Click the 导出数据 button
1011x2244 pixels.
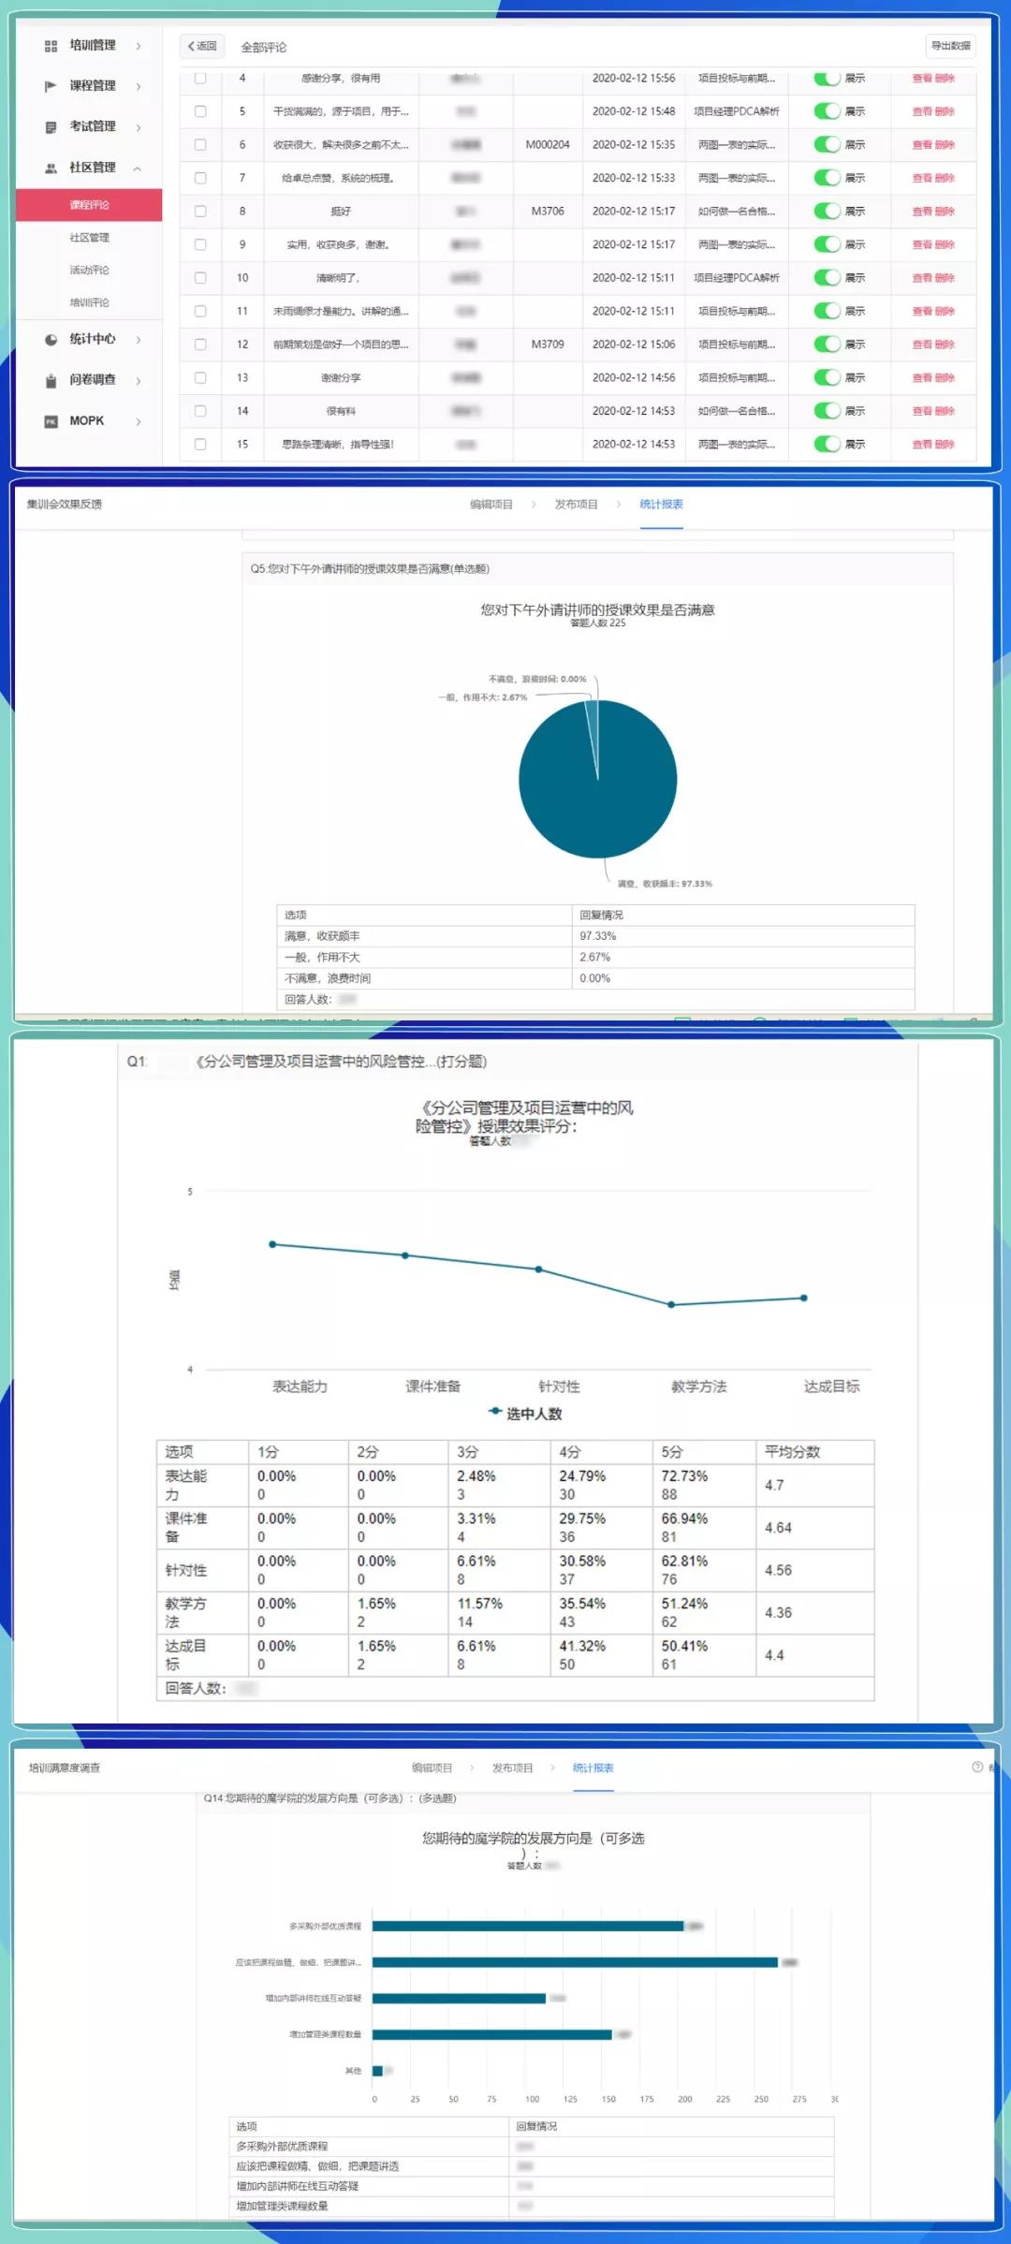(950, 46)
